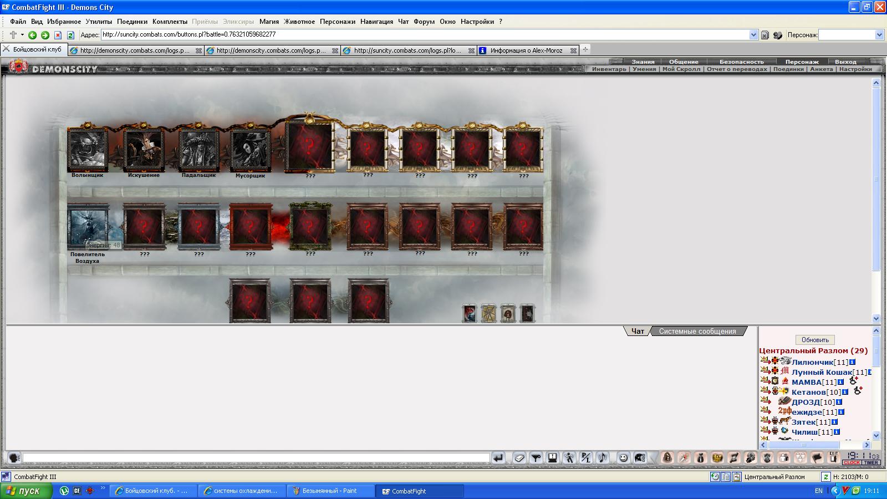Viewport: 887px width, 499px height.
Task: Click the hooded figure icon
Action: (667, 457)
